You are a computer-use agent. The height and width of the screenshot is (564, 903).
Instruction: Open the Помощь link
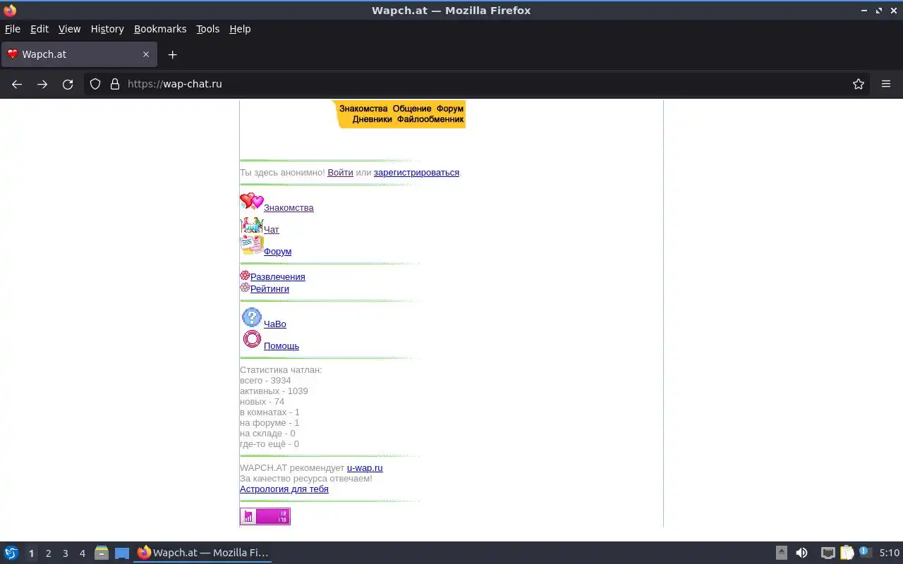point(281,345)
